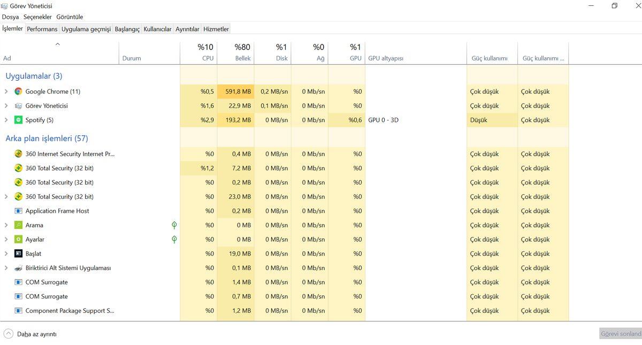
Task: Expand the Başlat process entry
Action: pos(7,254)
